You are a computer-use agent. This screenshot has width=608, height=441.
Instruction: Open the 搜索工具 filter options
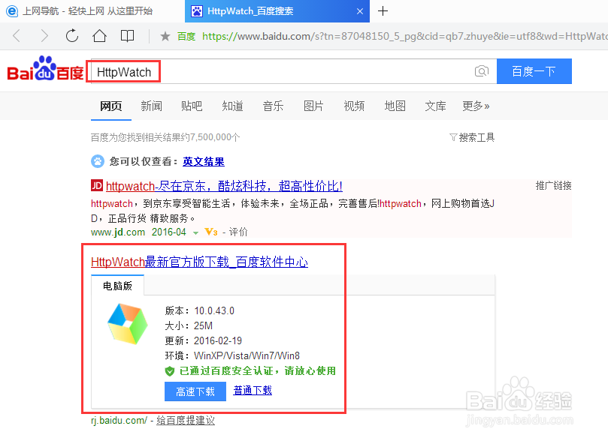click(x=472, y=137)
